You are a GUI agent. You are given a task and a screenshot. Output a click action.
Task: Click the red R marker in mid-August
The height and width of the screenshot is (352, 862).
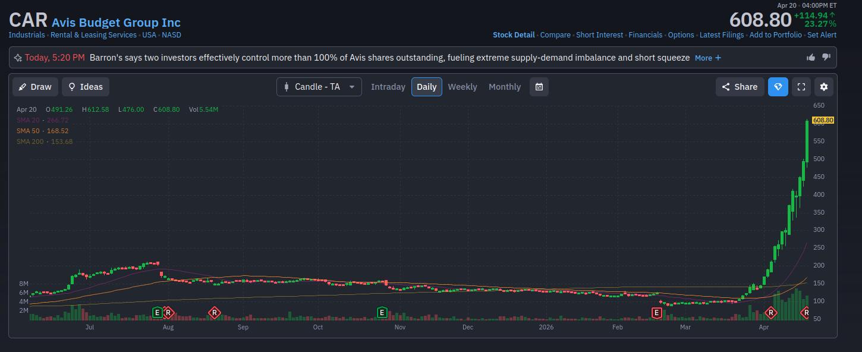point(214,313)
